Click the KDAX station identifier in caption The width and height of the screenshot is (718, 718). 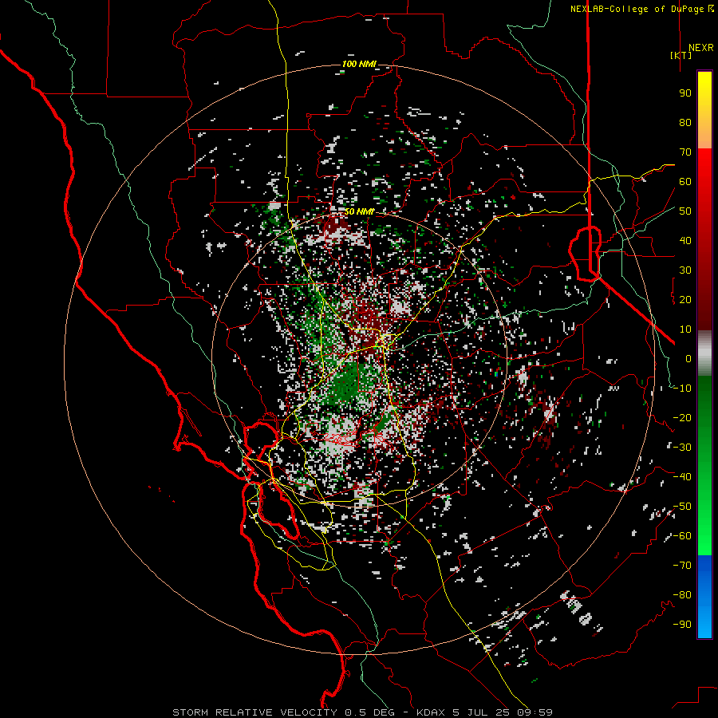(432, 712)
